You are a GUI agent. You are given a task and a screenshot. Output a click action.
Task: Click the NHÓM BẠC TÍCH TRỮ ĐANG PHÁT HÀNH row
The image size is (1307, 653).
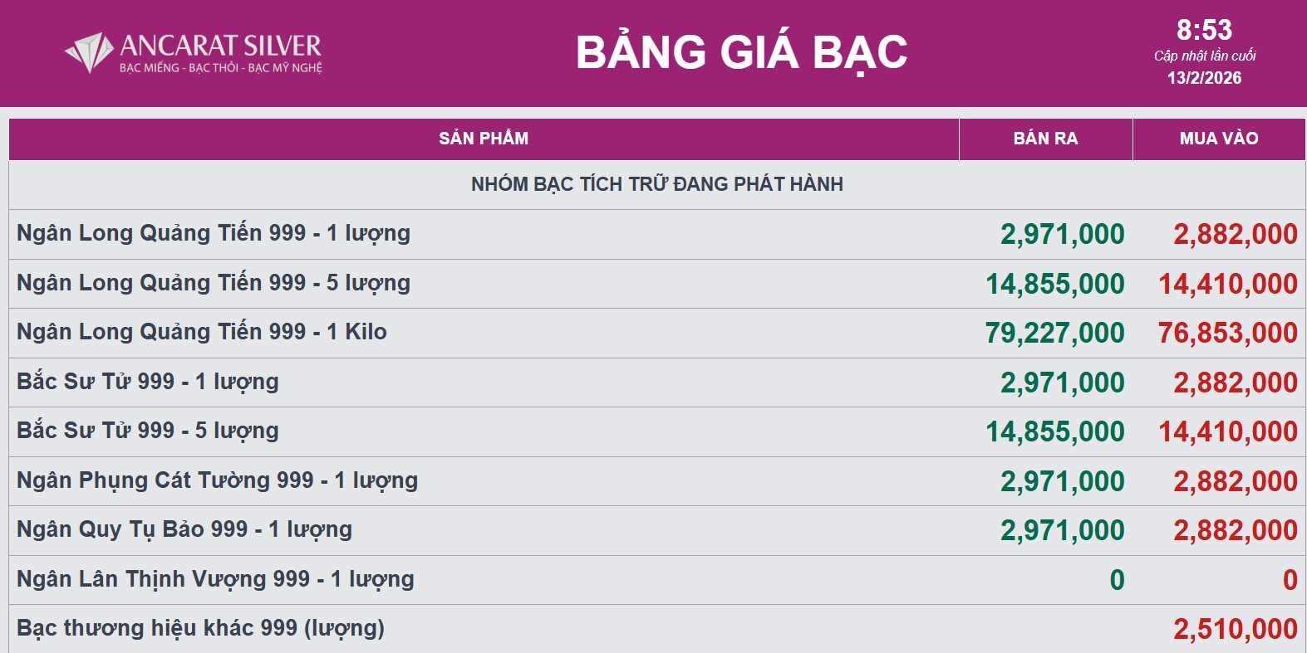(656, 184)
